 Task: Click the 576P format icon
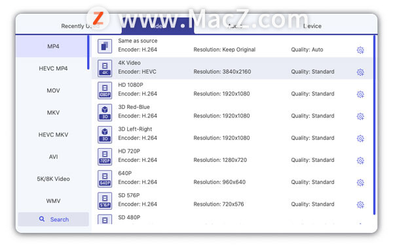[x=105, y=200]
